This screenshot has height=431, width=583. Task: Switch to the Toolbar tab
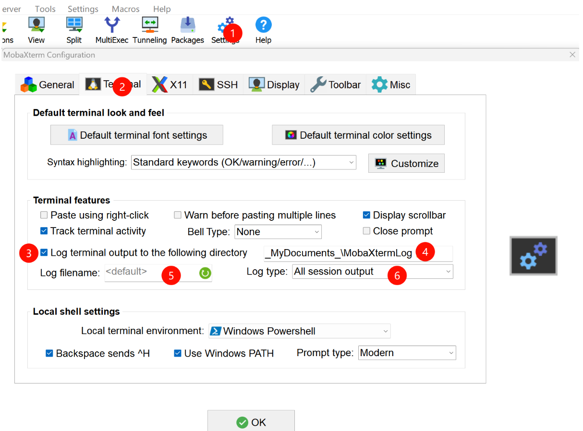pos(335,84)
